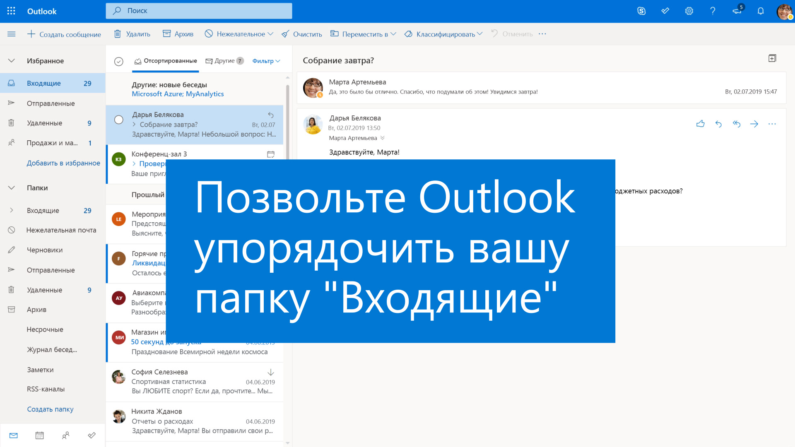This screenshot has width=795, height=447.
Task: Collapse the Избранное section
Action: tap(12, 61)
